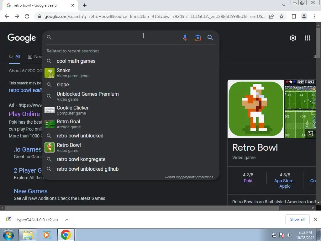Screen dimensions: 321x241
Task: Open a new tab with plus button
Action: [85, 5]
